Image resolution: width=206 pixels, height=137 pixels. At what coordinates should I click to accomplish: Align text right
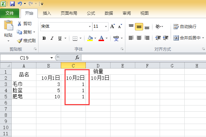click(147, 38)
